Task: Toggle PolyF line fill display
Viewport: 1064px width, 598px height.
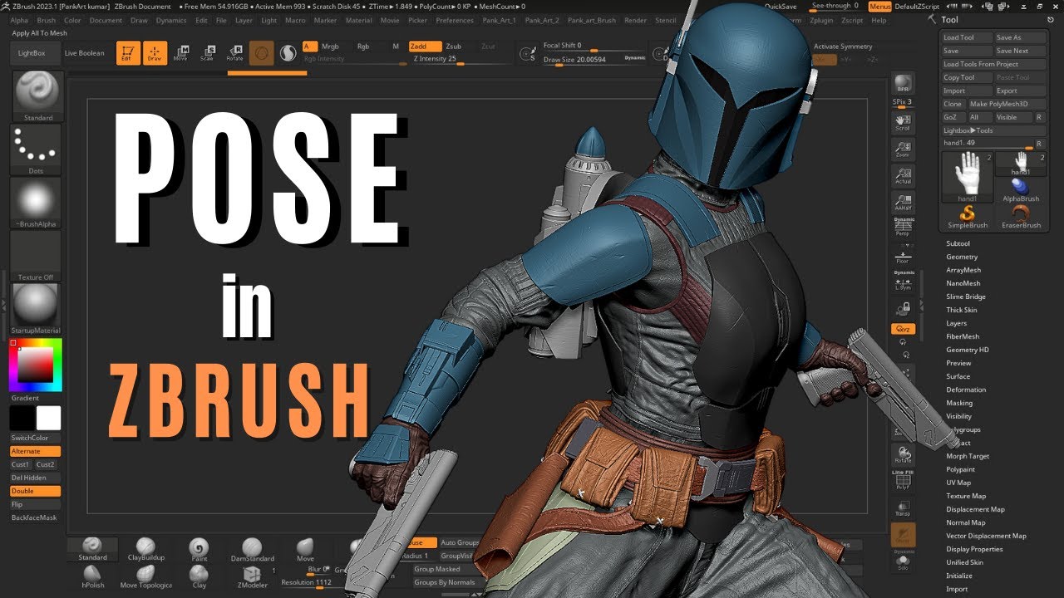Action: 904,482
